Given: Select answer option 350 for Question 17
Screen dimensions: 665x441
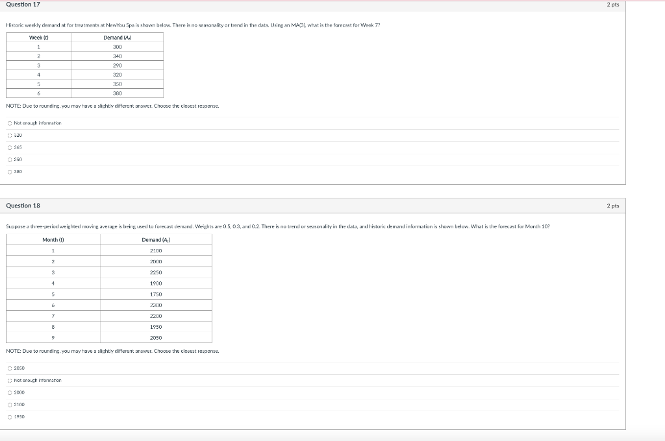Looking at the screenshot, I should 9,160.
